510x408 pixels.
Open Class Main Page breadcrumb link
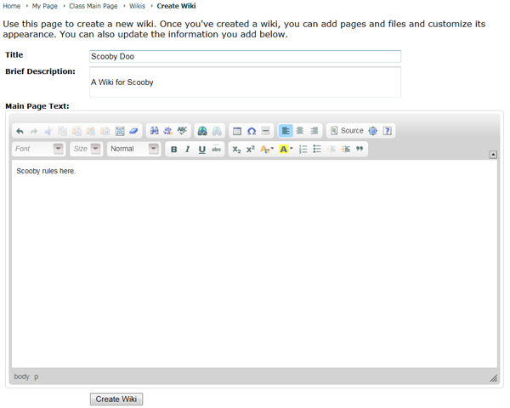[x=93, y=6]
